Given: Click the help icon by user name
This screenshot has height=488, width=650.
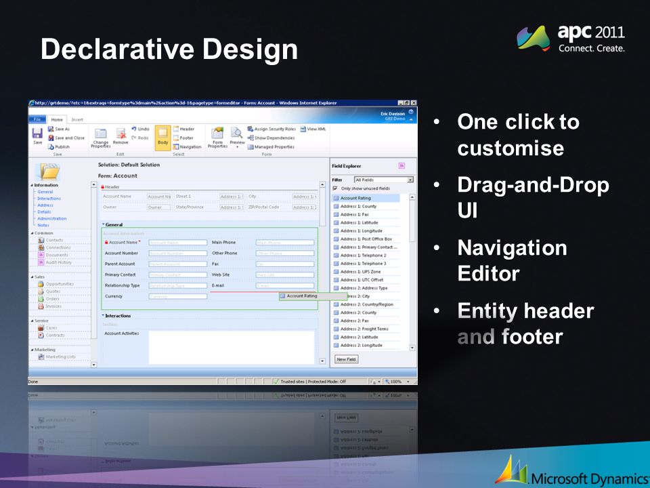Looking at the screenshot, I should tap(411, 112).
